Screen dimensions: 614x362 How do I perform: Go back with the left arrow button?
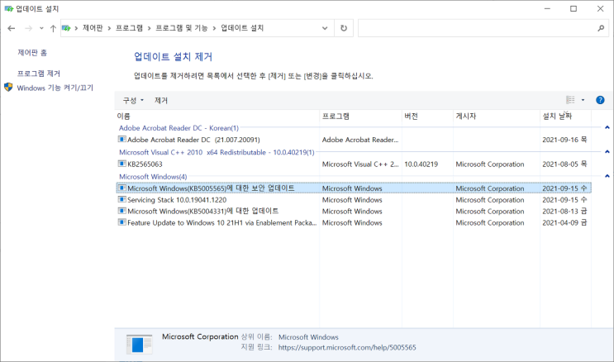tap(12, 28)
